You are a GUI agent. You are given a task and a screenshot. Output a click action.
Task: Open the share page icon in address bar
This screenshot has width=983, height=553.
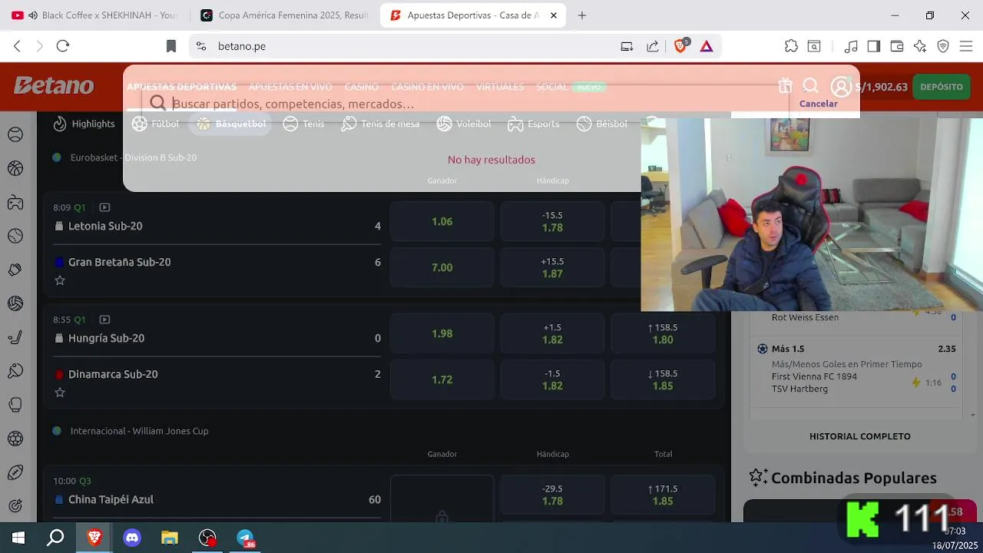point(653,46)
